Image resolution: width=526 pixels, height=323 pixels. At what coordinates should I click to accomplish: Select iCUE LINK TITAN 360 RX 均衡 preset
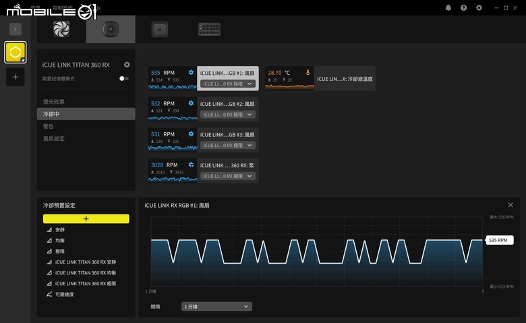(86, 272)
